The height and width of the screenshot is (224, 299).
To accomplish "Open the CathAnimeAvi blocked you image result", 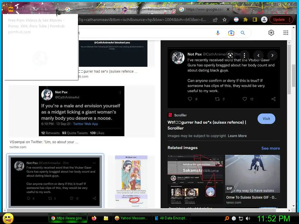I will click(113, 53).
